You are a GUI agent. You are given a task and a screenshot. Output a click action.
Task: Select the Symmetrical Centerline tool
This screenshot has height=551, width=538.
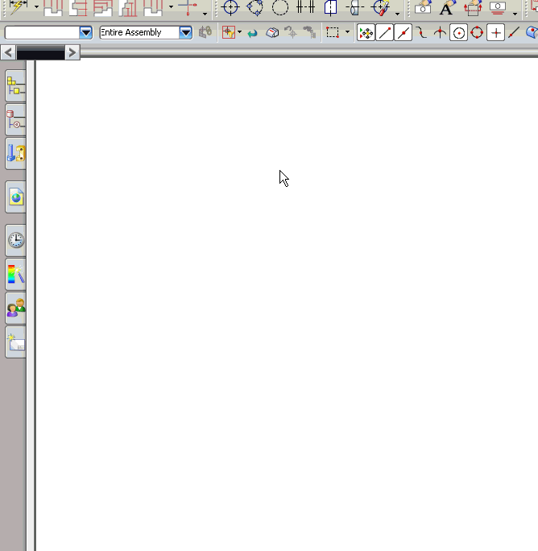coord(305,7)
